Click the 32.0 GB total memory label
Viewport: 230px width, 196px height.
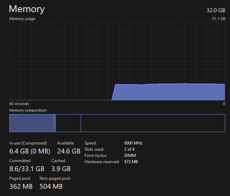tap(216, 10)
